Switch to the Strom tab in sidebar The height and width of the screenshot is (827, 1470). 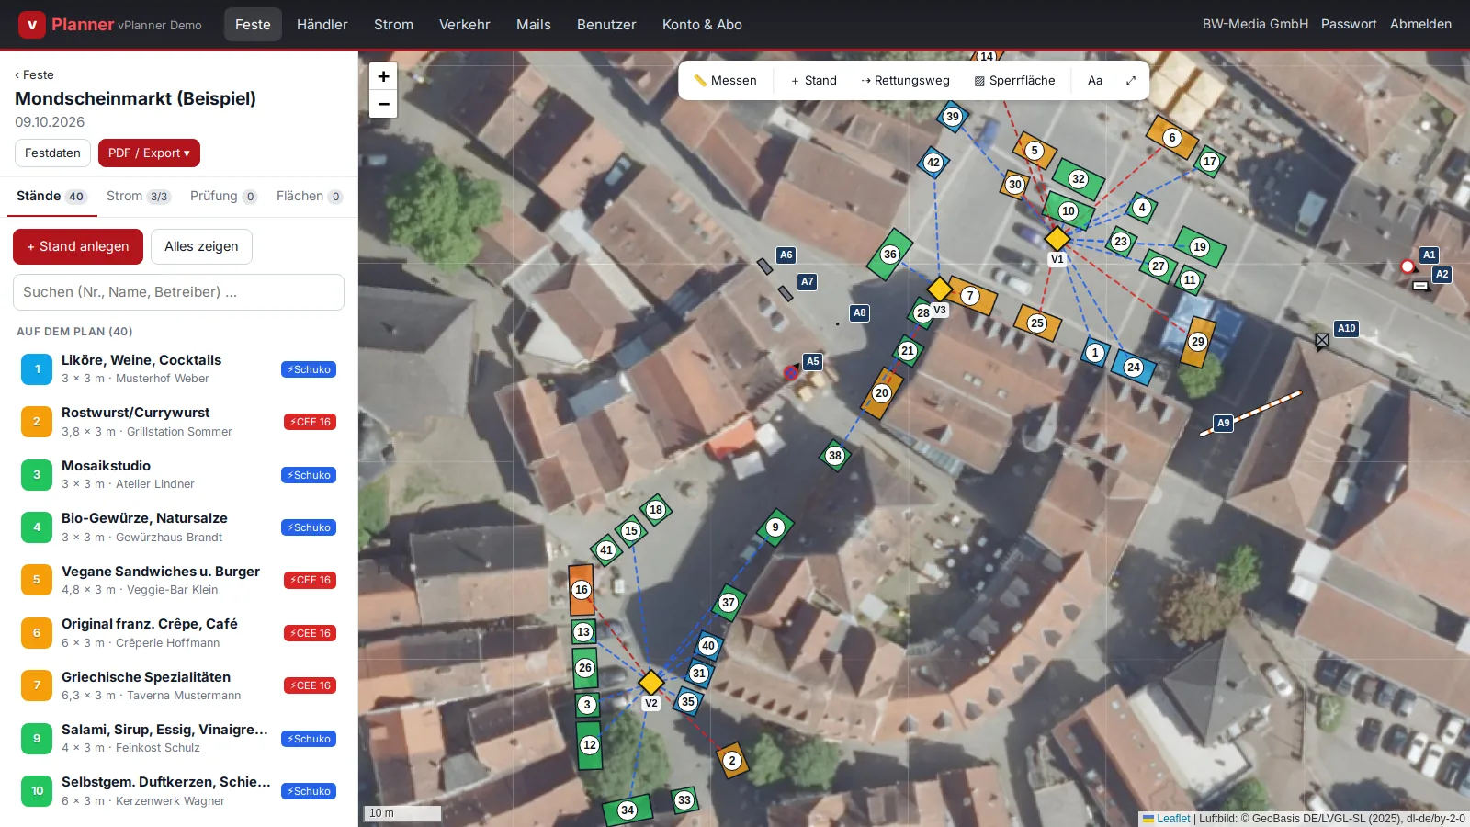pyautogui.click(x=138, y=197)
